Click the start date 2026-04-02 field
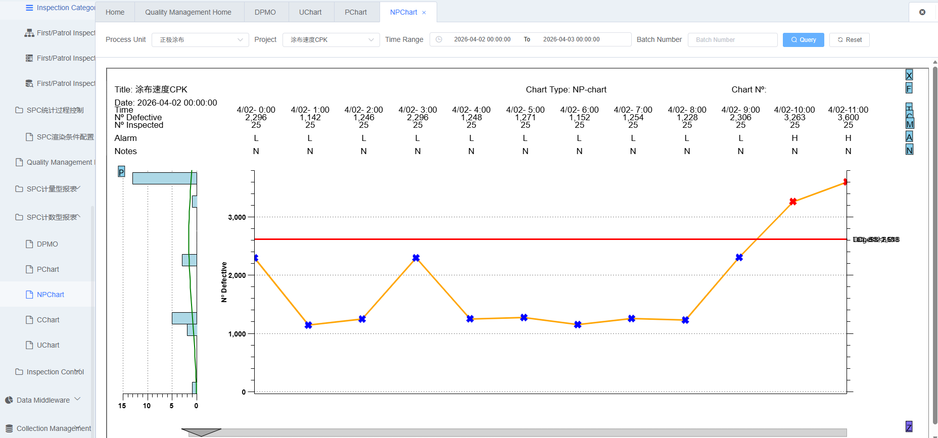The height and width of the screenshot is (438, 938). click(x=482, y=39)
